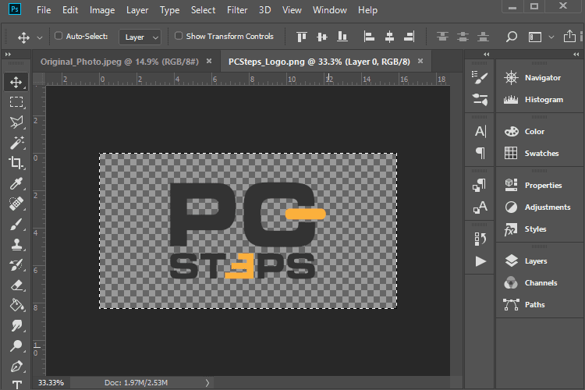Open the Brush Settings panel icon

tap(480, 78)
